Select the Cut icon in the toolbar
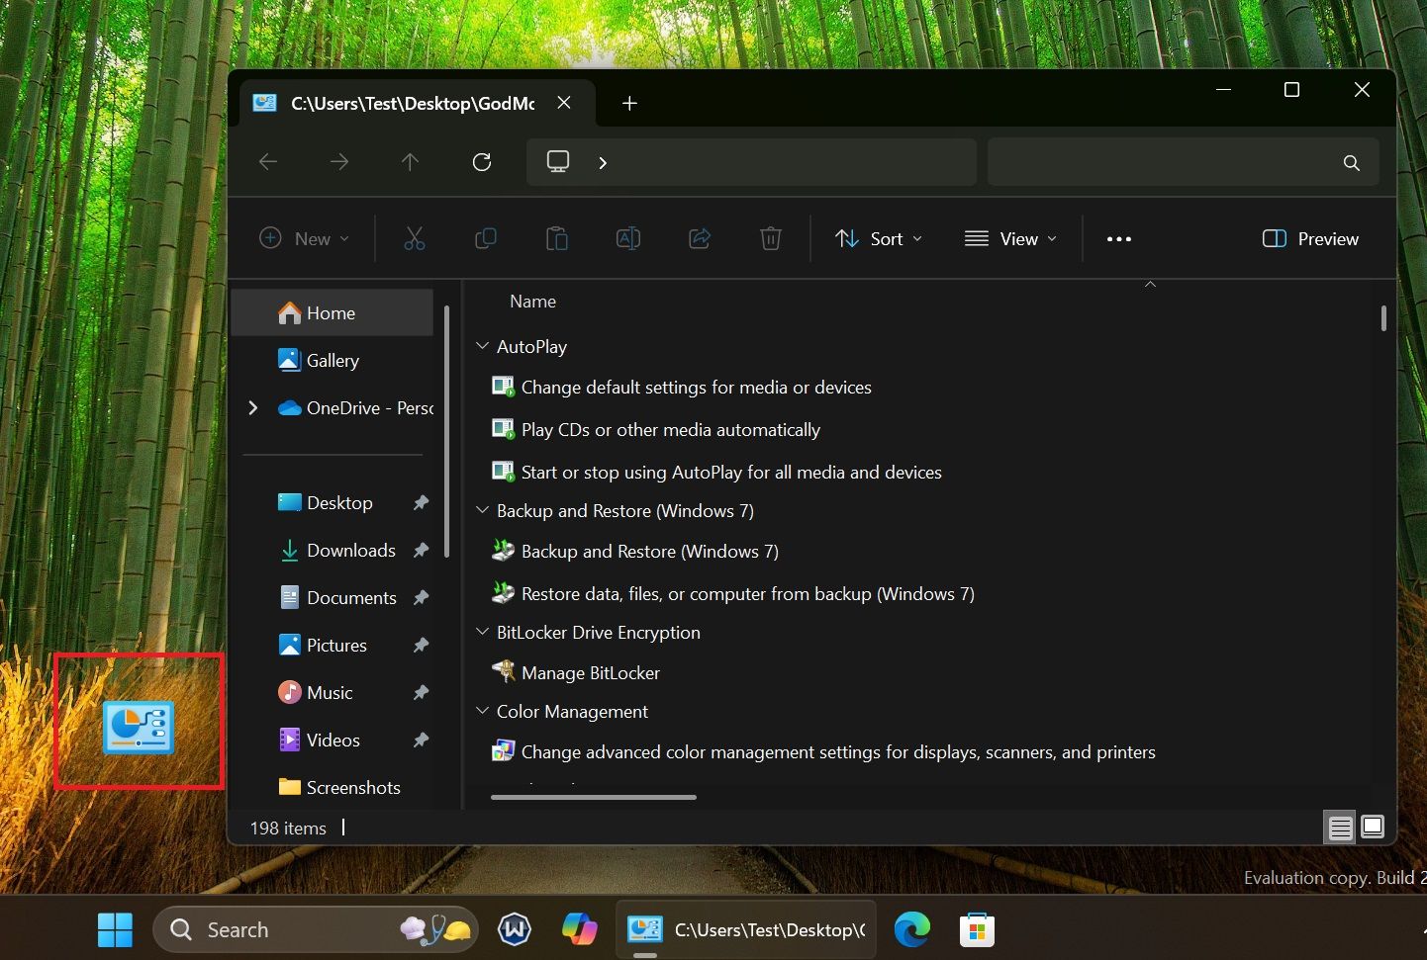Screen dimensions: 1427x960 pos(415,238)
